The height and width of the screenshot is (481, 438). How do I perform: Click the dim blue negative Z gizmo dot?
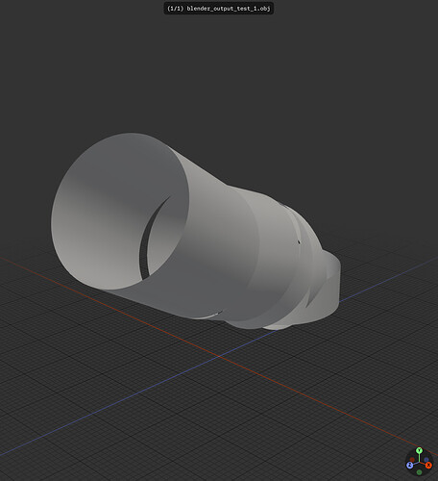tap(426, 460)
